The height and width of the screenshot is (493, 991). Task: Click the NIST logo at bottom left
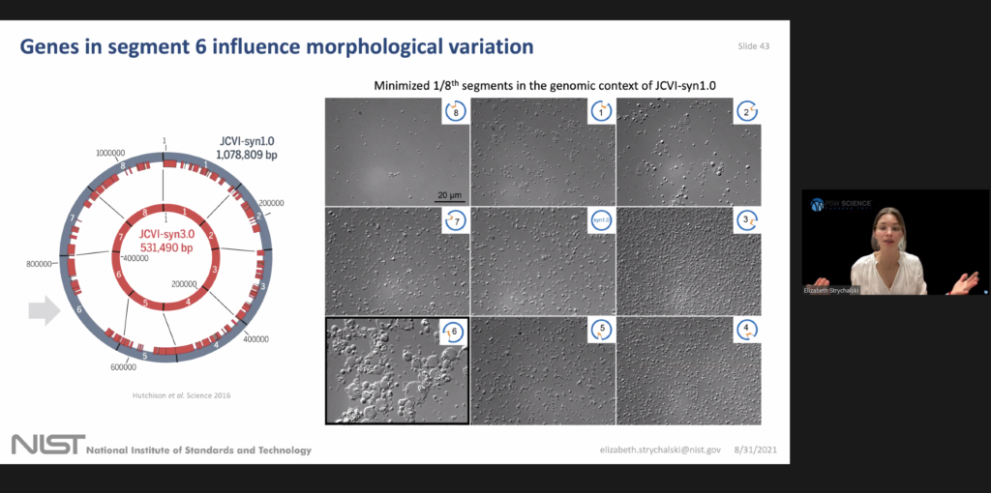point(45,445)
